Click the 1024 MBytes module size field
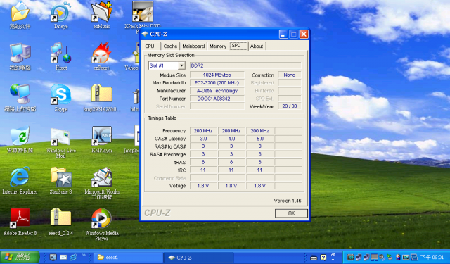This screenshot has width=450, height=264. 217,75
